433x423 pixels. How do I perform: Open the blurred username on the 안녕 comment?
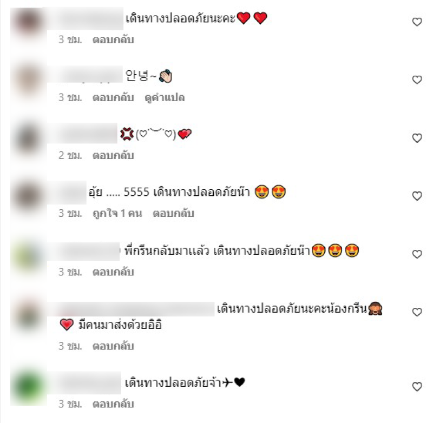coord(85,75)
